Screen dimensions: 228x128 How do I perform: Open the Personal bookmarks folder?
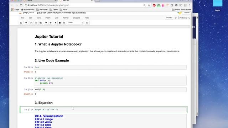(42, 10)
